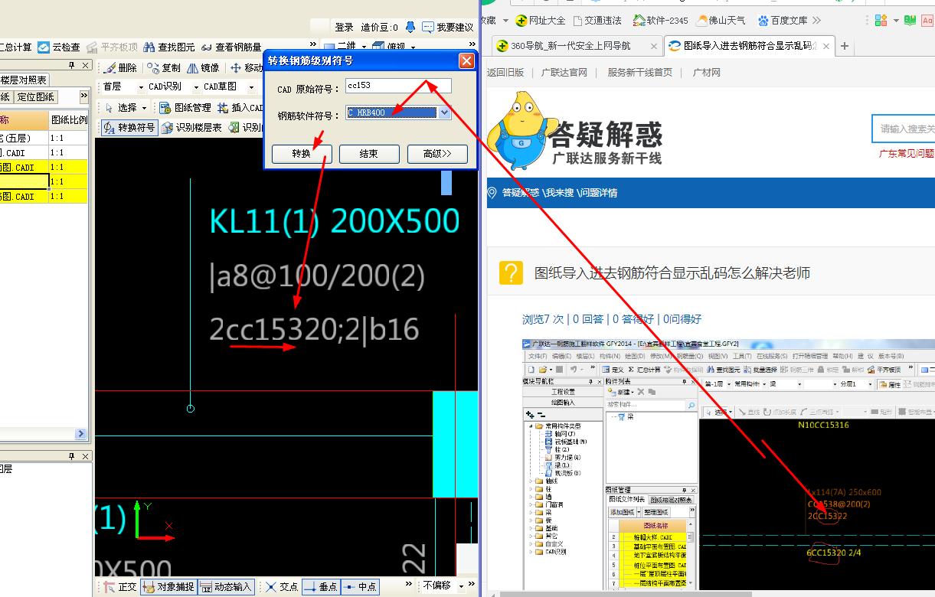935x597 pixels.
Task: Open 百度文库 bookmark
Action: coord(783,21)
